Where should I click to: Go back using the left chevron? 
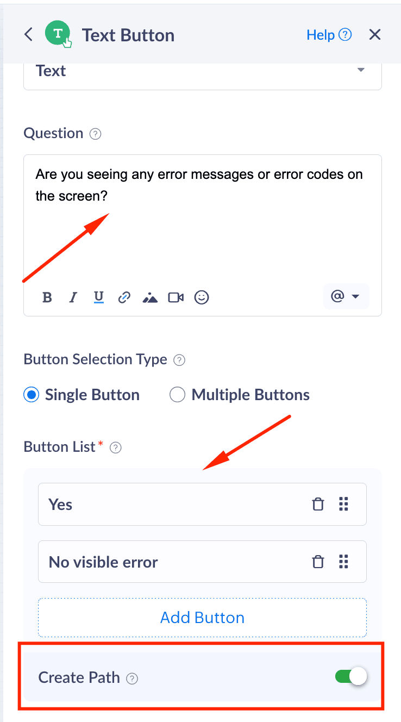click(x=29, y=35)
